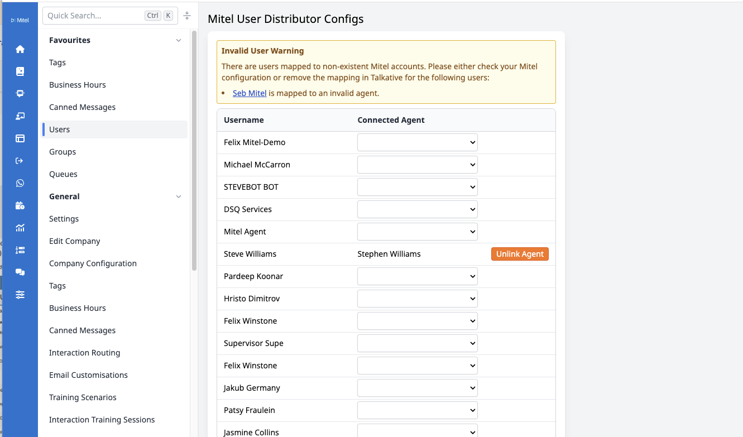Screen dimensions: 743x437
Task: Open Company Configuration menu item
Action: [x=93, y=263]
